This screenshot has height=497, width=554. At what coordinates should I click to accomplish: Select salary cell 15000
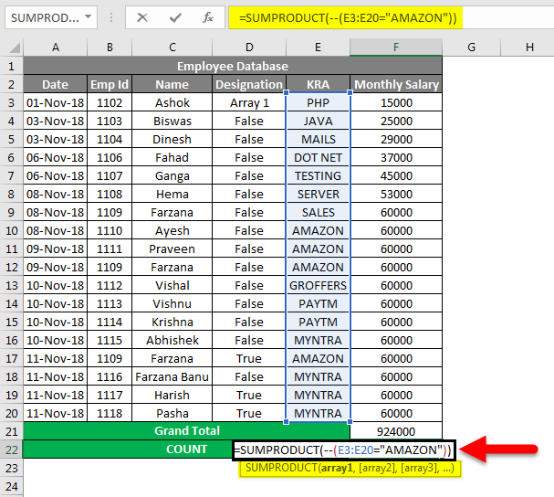(x=396, y=103)
